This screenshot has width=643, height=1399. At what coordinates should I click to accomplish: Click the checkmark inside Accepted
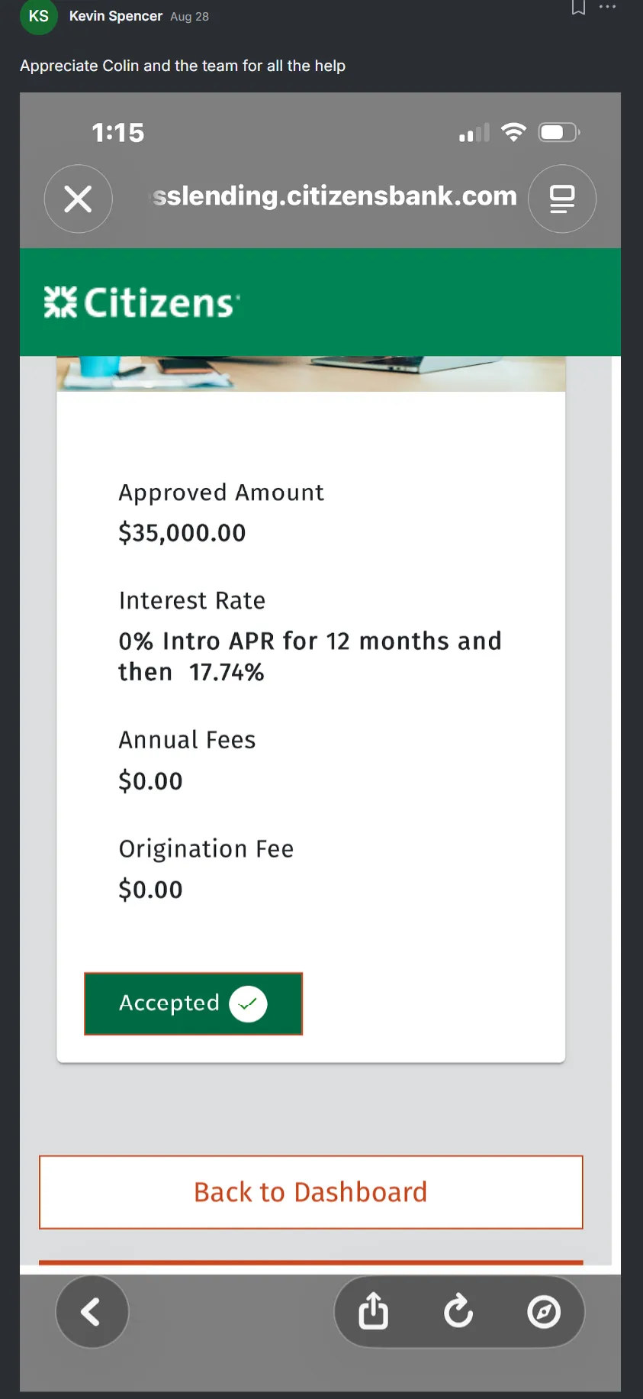248,1003
